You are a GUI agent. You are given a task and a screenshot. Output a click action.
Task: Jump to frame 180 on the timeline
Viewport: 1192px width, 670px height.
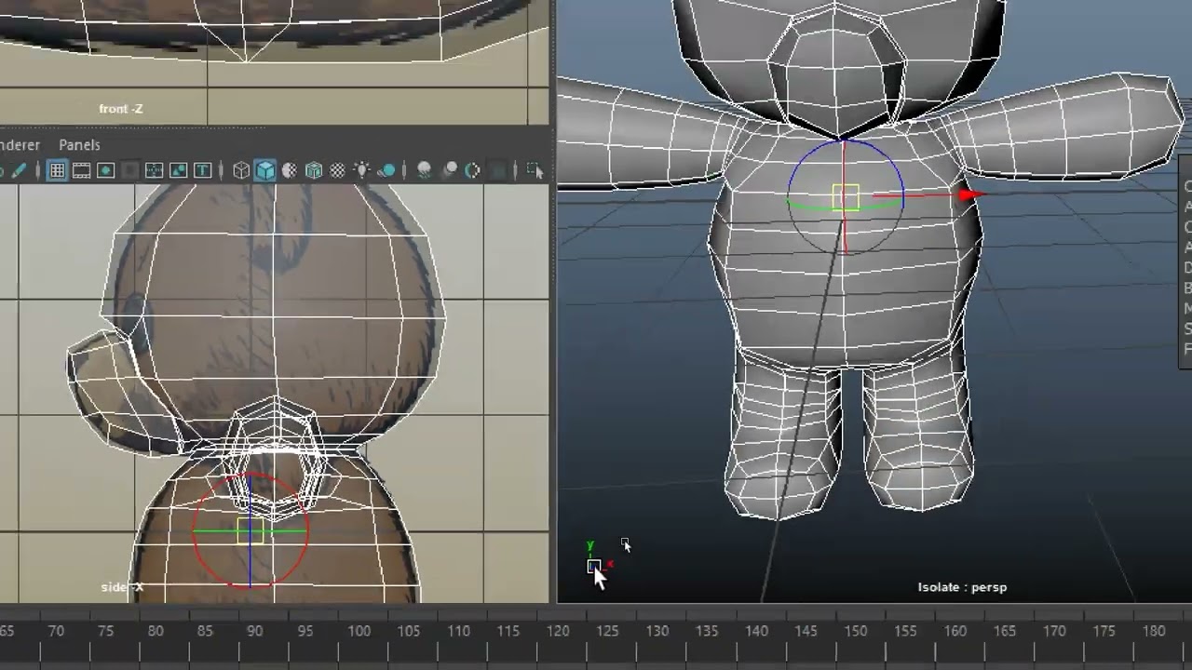point(1153,631)
